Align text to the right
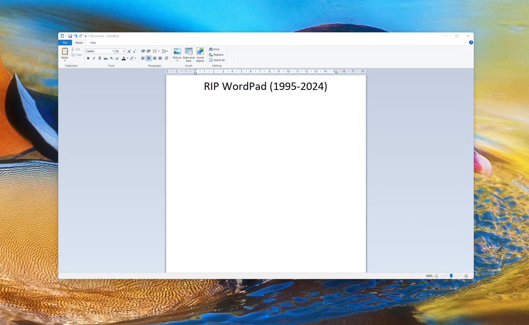Viewport: 529px width, 325px height. click(x=154, y=58)
